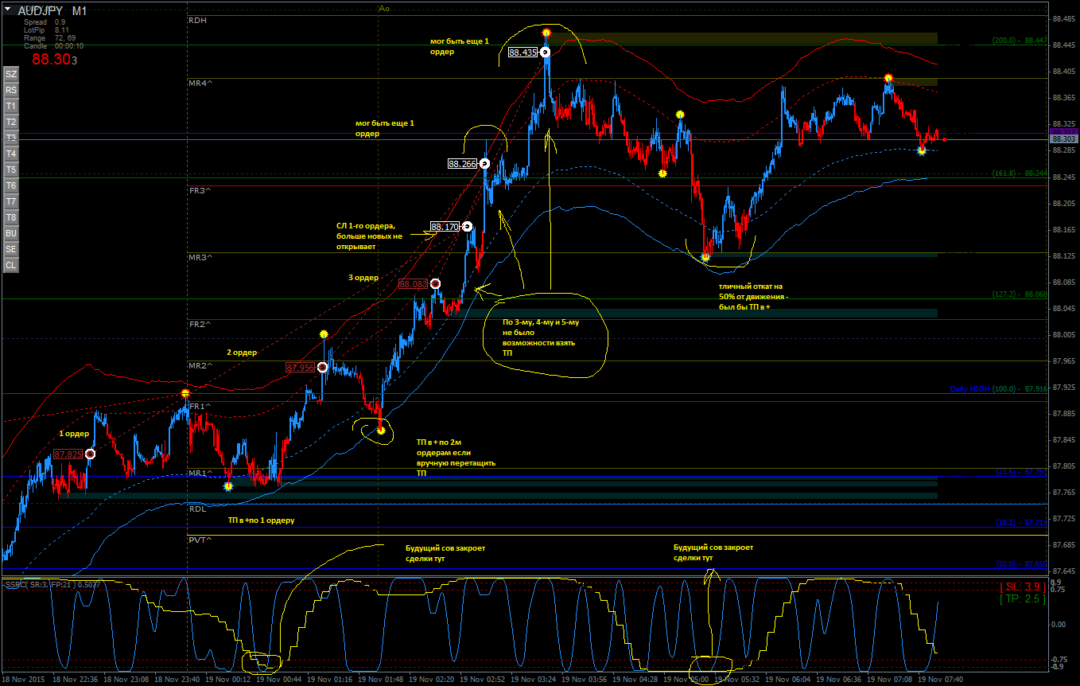Click the RDH level label
Image resolution: width=1080 pixels, height=686 pixels.
coord(198,21)
